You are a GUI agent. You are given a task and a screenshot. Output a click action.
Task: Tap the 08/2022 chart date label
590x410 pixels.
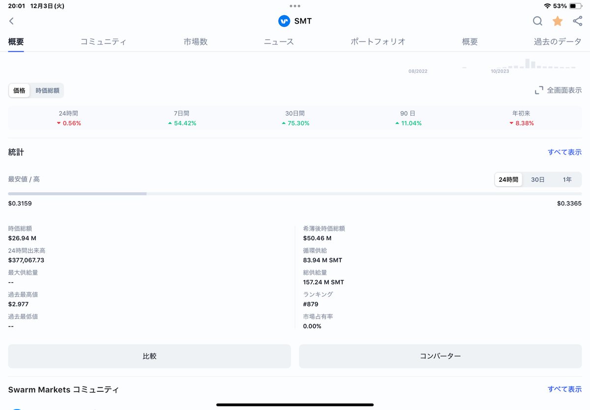[x=418, y=71]
